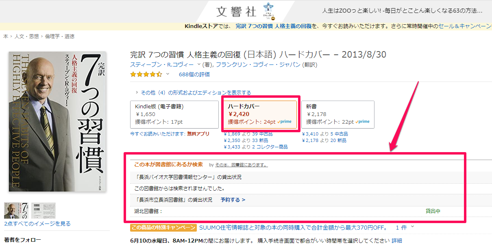Open the 無料アプリ link
Image resolution: width=492 pixels, height=245 pixels.
(198, 133)
